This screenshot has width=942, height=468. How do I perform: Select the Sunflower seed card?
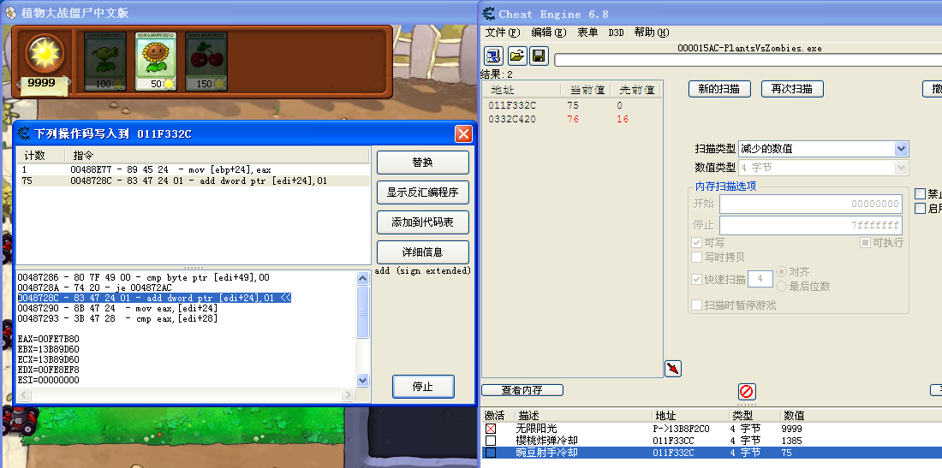(156, 62)
